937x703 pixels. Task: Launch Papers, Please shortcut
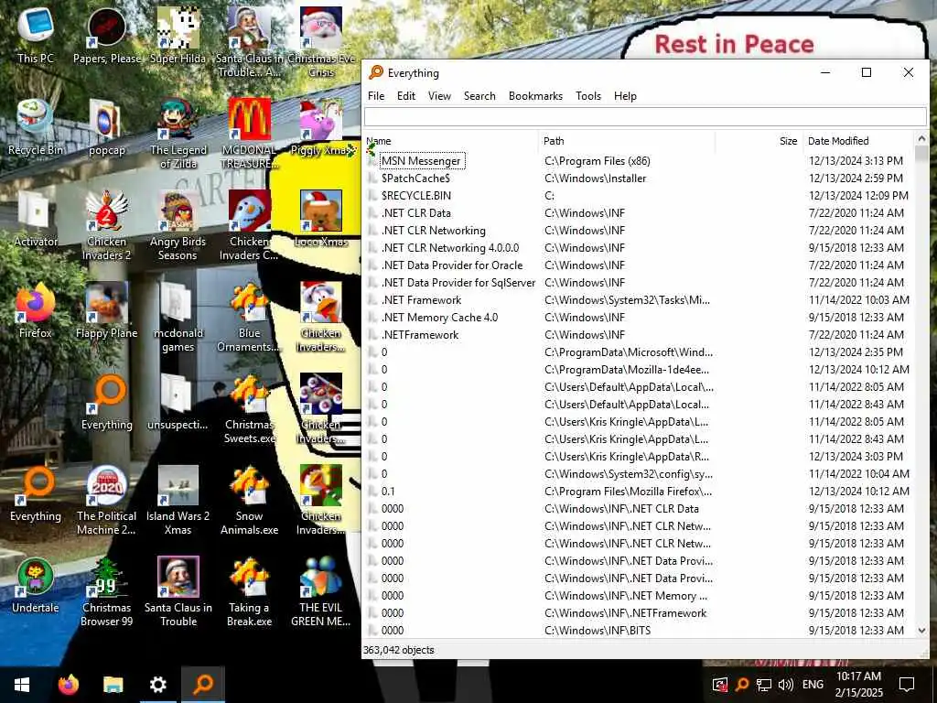point(107,35)
